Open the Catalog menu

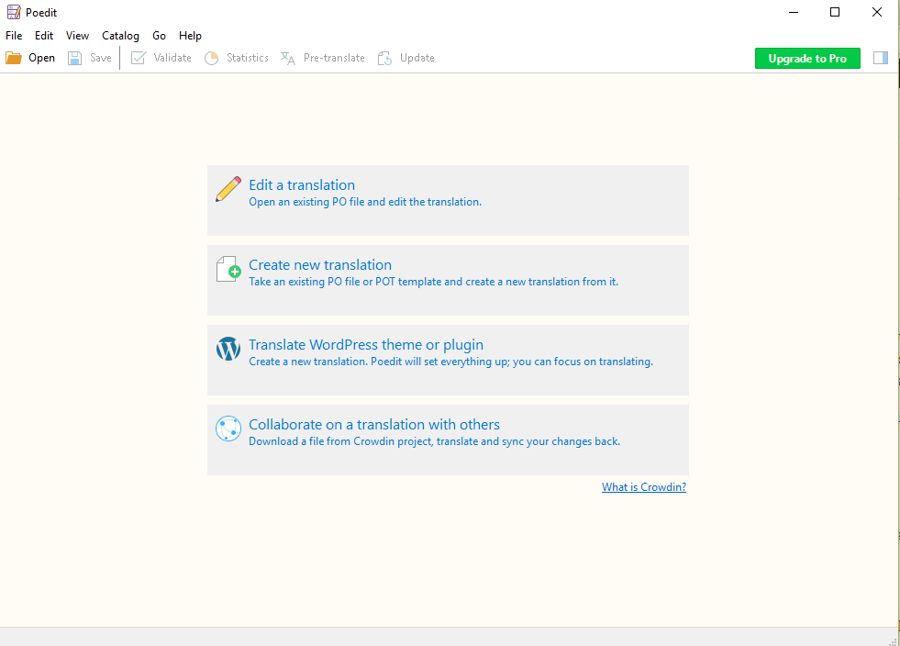click(121, 36)
